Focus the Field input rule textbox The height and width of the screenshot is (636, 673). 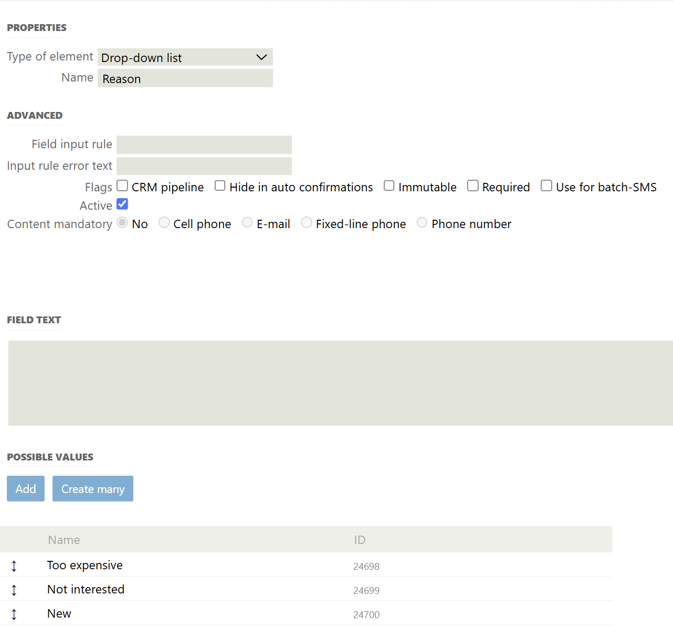[204, 145]
